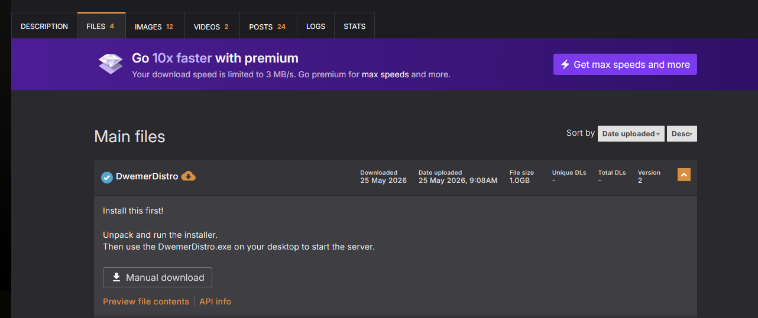Screen dimensions: 758x318
Task: Click the max speeds link text
Action: (x=386, y=75)
